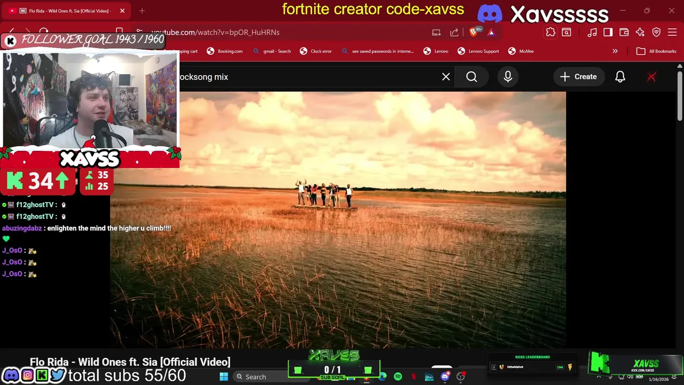684x385 pixels.
Task: Open the Brave Wallet icon
Action: 624,33
